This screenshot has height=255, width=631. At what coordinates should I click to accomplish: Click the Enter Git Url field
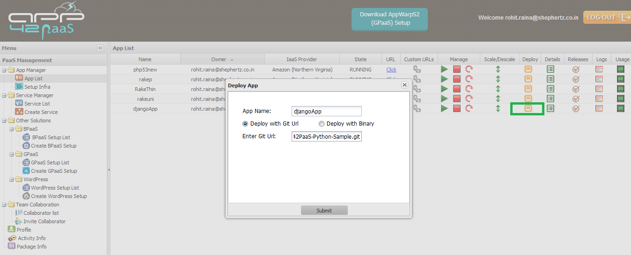(326, 136)
